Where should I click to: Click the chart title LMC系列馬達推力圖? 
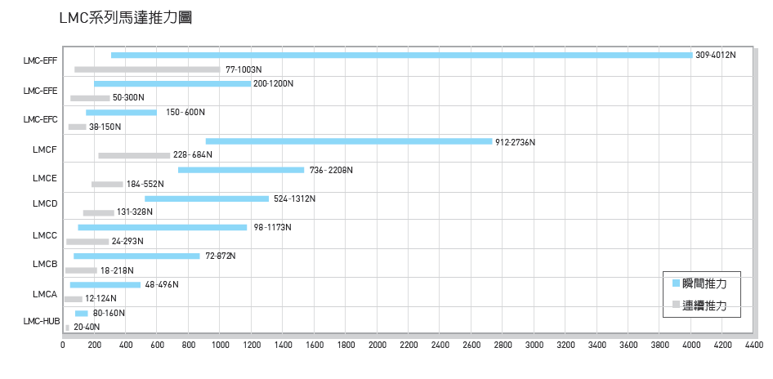pyautogui.click(x=125, y=17)
